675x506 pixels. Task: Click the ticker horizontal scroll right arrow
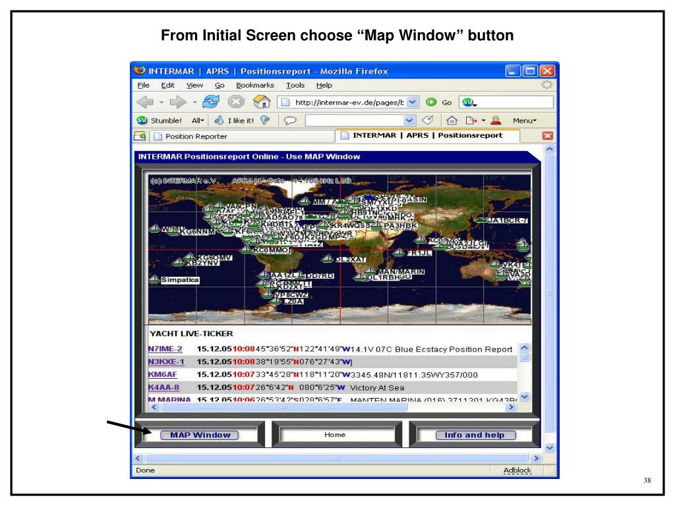pos(511,407)
